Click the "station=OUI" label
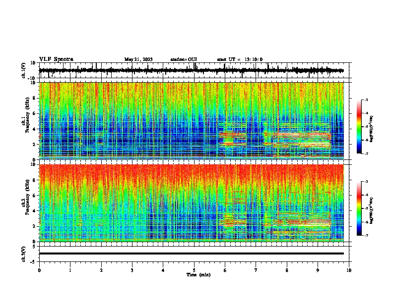Viewport: 393px width, 303px height. (x=184, y=59)
